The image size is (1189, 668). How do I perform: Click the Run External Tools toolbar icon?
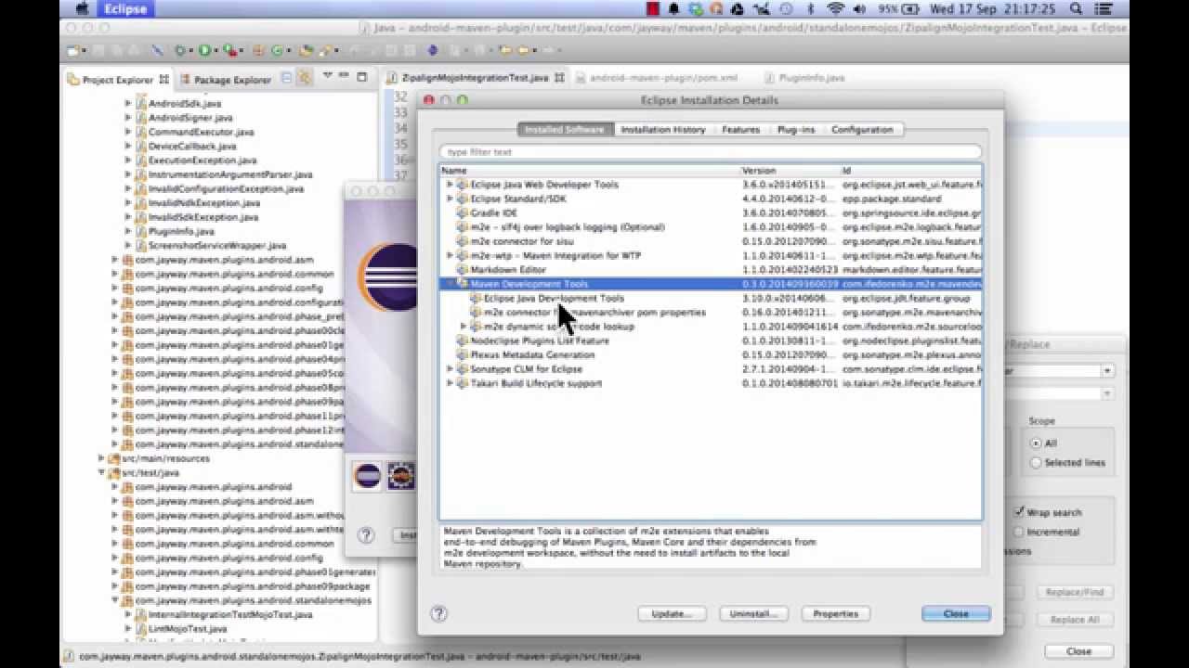point(229,50)
